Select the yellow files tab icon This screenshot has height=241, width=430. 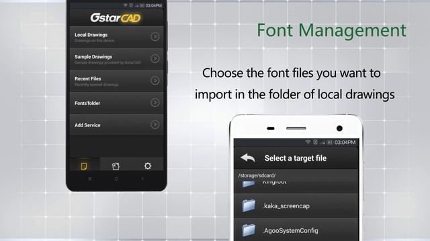point(84,166)
